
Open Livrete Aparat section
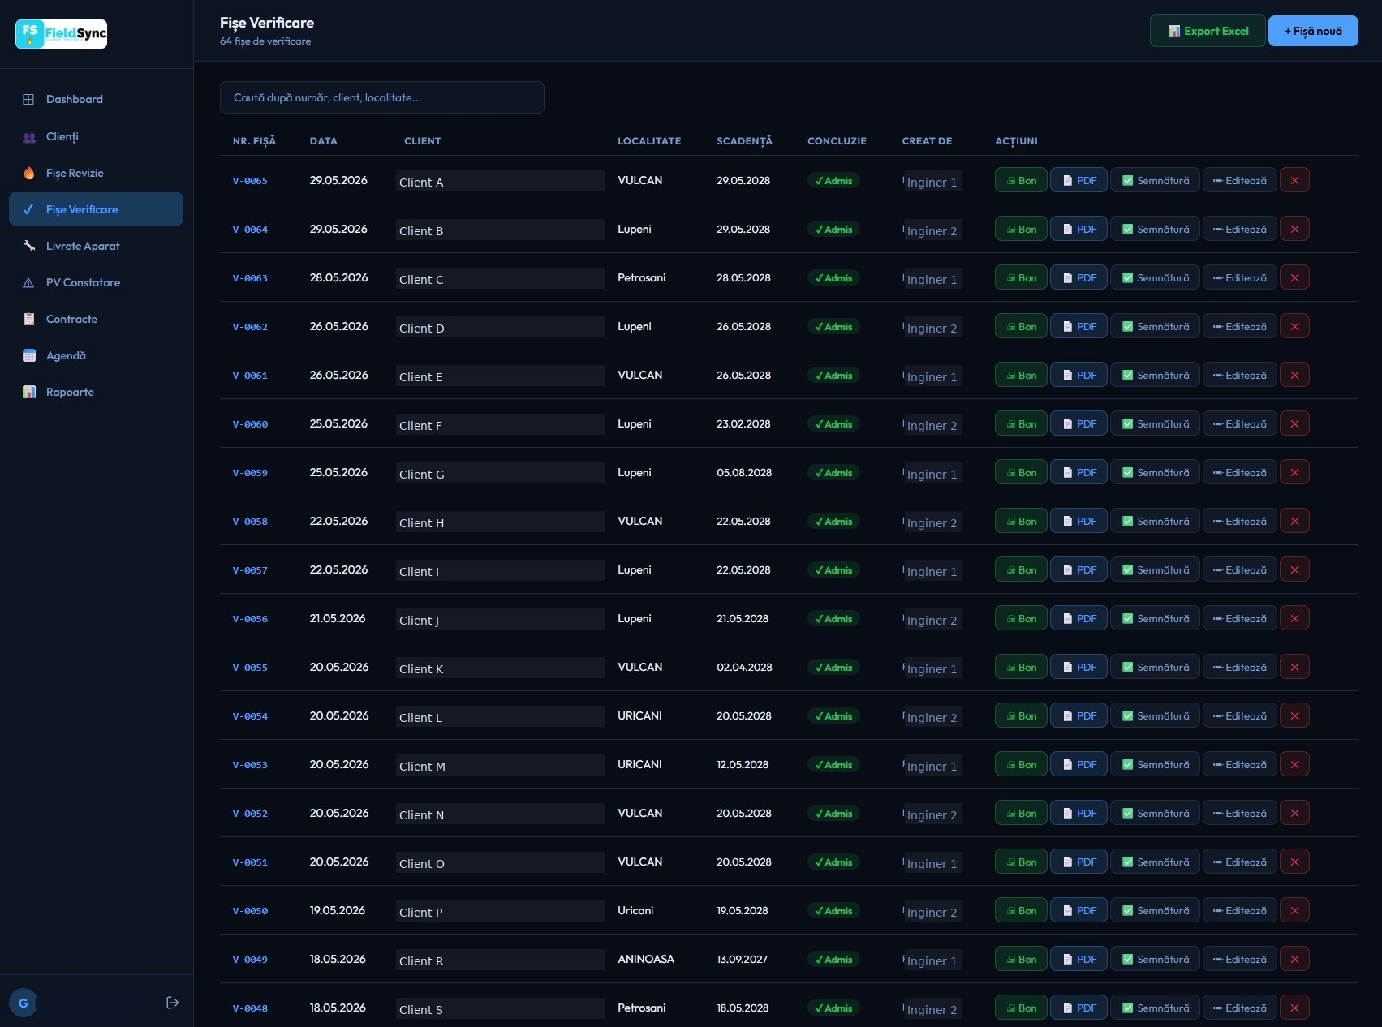click(96, 246)
